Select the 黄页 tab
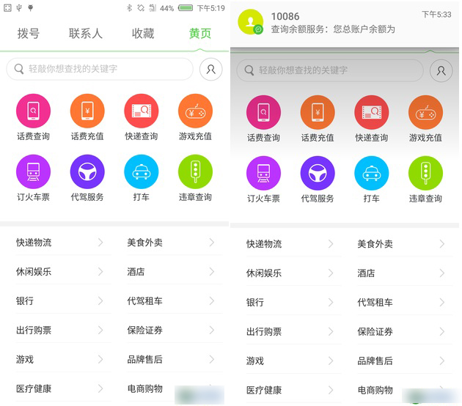This screenshot has width=462, height=406. pyautogui.click(x=200, y=33)
